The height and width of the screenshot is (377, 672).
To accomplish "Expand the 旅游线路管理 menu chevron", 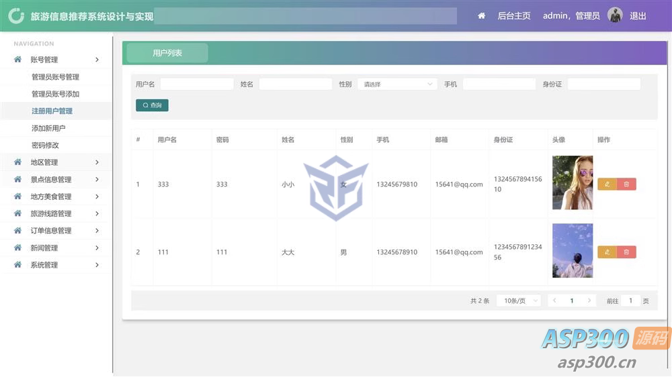I will coord(97,213).
